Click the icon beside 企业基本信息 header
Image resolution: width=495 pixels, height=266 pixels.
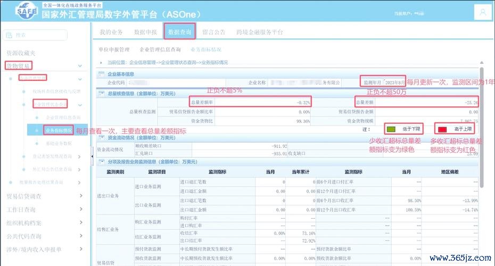101,74
